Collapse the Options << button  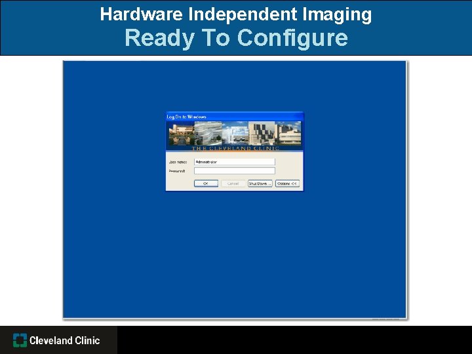tap(288, 184)
